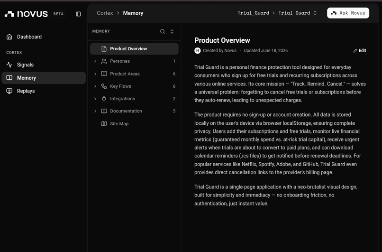Expand the Personas tree chevron
Viewport: 382px width, 252px height.
click(95, 61)
